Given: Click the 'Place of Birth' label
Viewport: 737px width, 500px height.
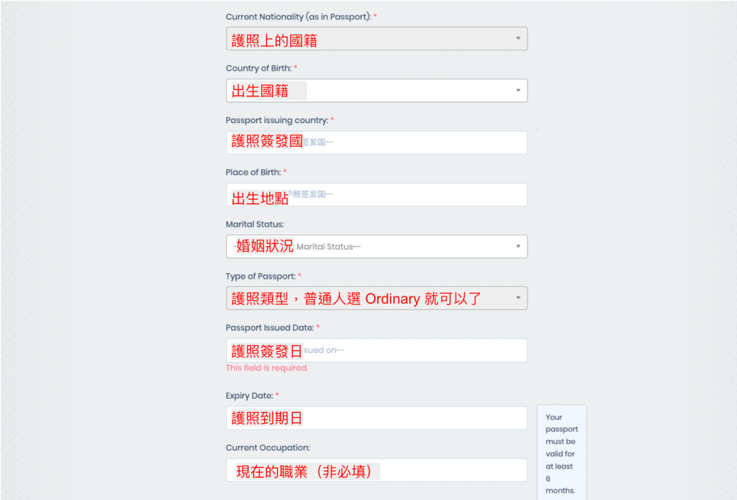Looking at the screenshot, I should point(253,172).
